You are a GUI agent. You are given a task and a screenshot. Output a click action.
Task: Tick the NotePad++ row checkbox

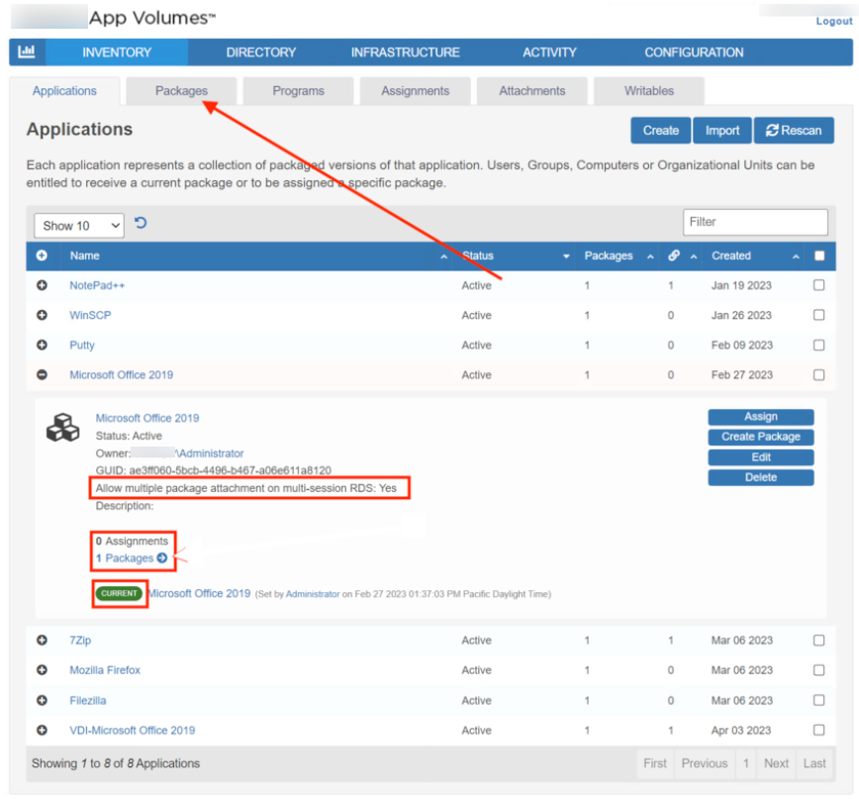[x=818, y=286]
